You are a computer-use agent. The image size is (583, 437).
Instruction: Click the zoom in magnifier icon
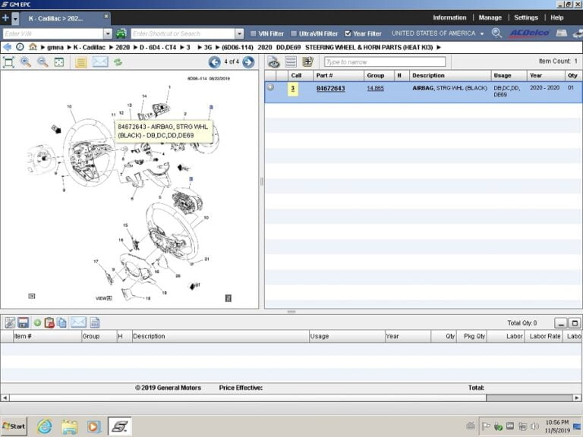[26, 62]
